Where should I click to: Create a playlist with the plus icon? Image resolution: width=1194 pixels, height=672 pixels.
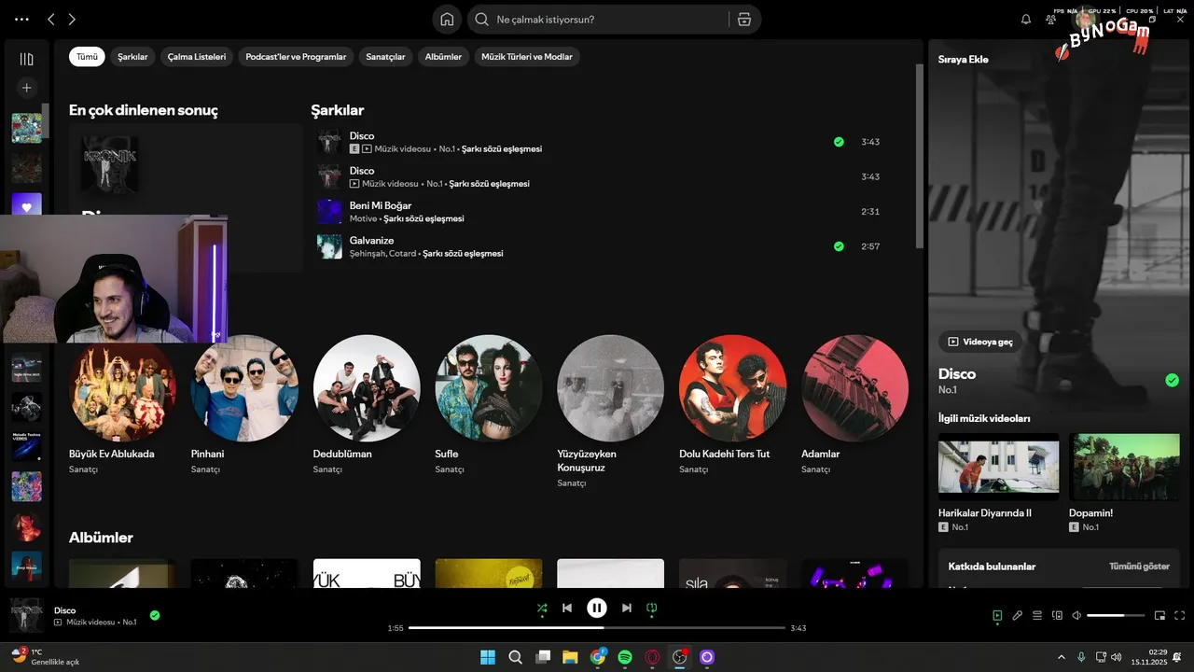coord(26,88)
